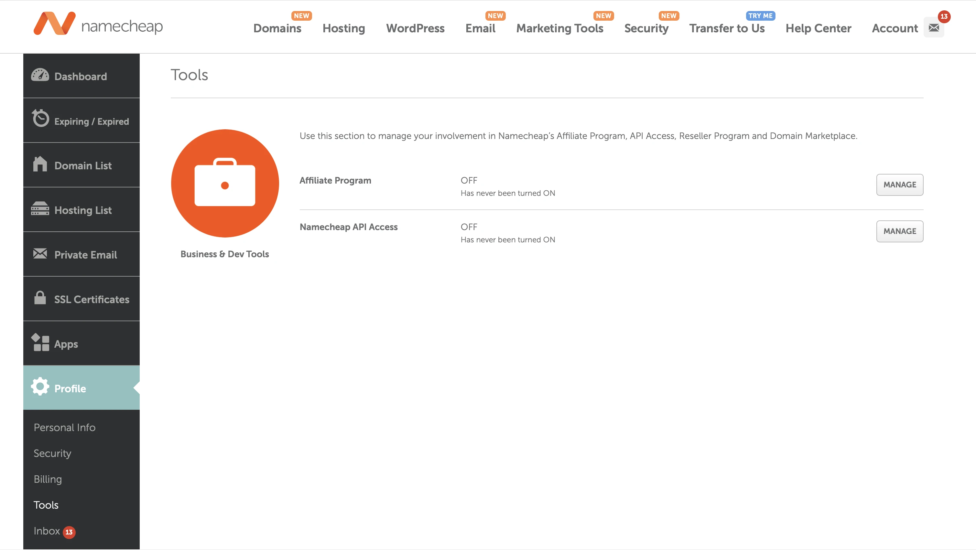Open the Email menu
This screenshot has height=550, width=976.
pyautogui.click(x=480, y=28)
